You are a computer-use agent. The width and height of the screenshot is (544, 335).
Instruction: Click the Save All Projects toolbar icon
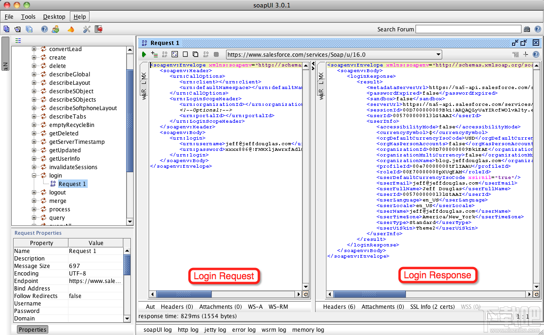pos(29,29)
